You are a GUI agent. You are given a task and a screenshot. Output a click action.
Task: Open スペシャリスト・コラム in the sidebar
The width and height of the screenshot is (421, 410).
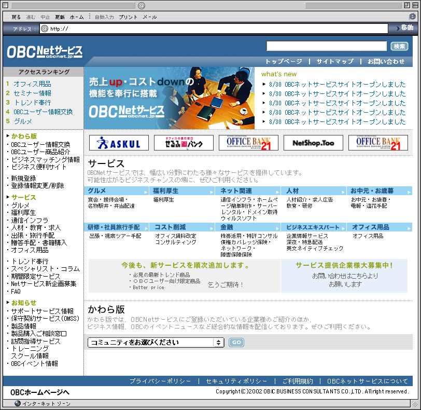click(46, 269)
